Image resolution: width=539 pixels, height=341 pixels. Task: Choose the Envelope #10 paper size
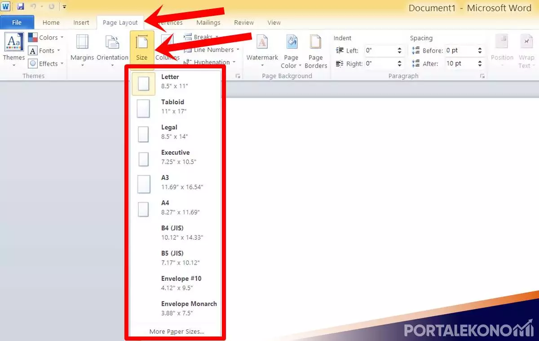[176, 285]
